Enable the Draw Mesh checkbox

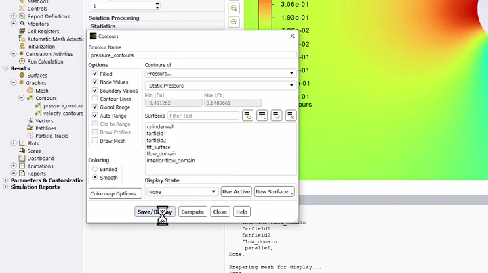point(95,141)
